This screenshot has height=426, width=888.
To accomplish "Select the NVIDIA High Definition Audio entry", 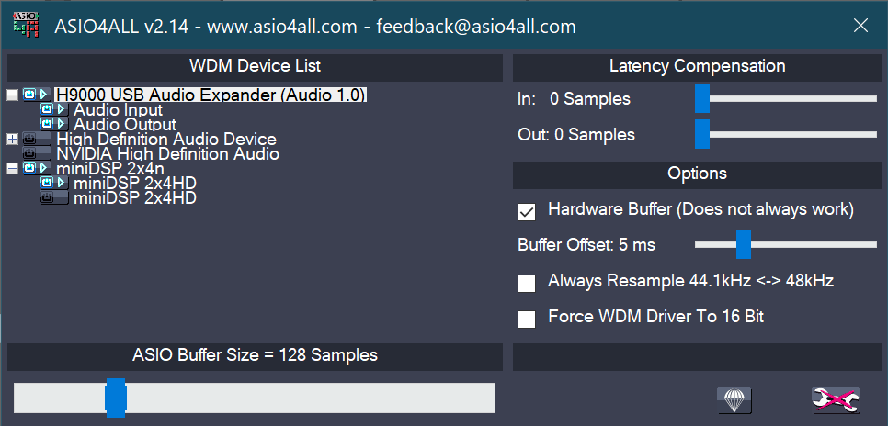I will tap(167, 154).
